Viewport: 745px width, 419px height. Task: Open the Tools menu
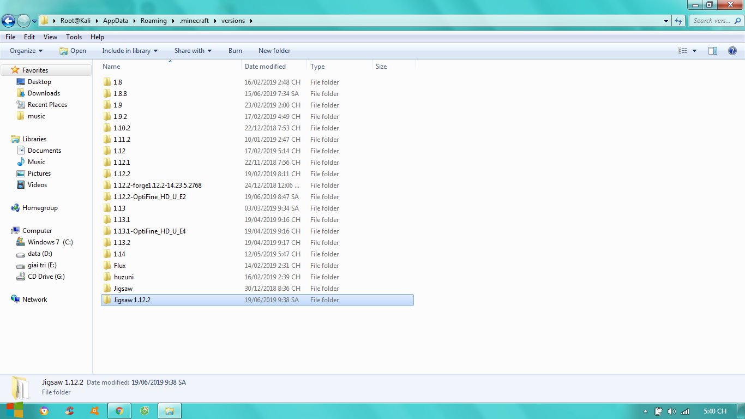(x=74, y=37)
